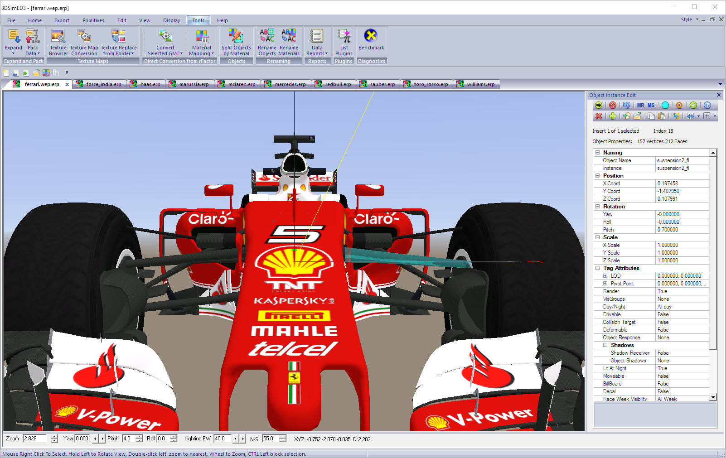Viewport: 726px width, 458px height.
Task: Click the green arrow apply icon
Action: 599,105
